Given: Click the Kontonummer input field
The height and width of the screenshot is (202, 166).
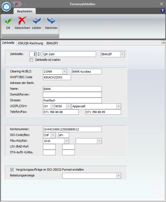Looking at the screenshot, I should point(72,129).
